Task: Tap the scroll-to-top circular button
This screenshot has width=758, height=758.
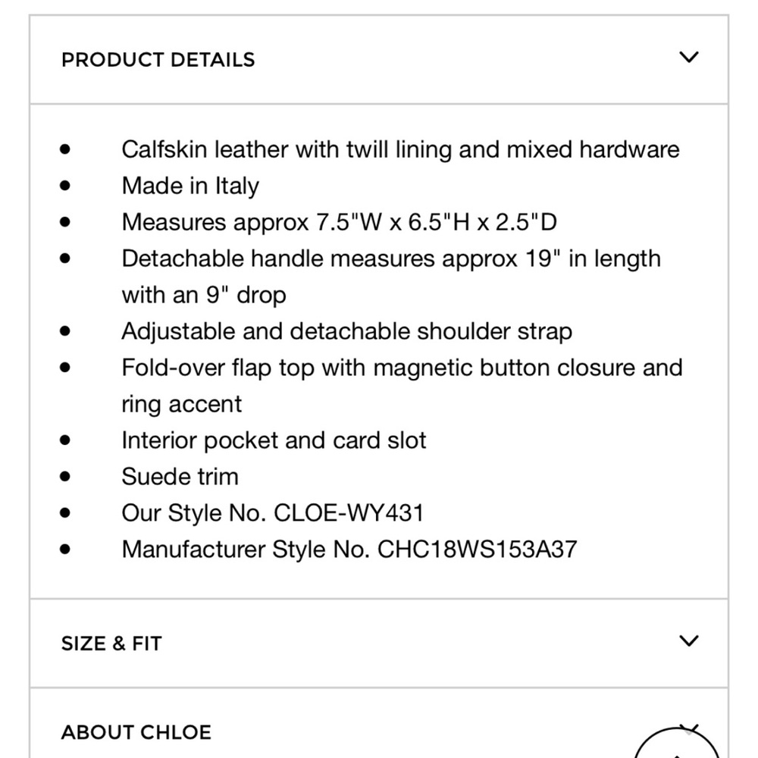Action: point(677,743)
